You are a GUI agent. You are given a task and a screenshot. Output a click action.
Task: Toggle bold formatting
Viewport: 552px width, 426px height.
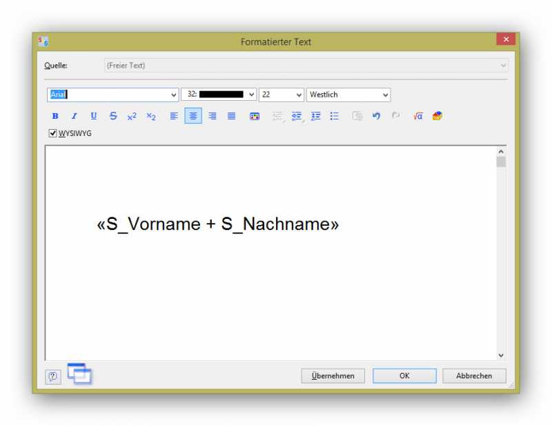[55, 117]
